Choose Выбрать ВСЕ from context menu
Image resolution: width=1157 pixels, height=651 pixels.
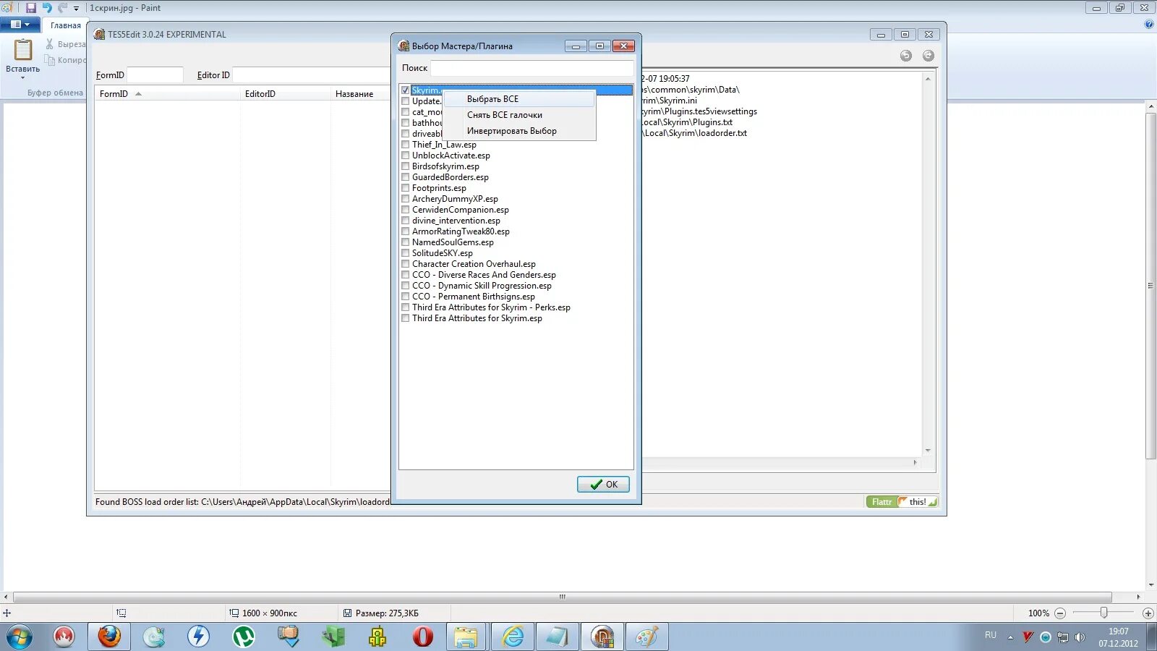tap(519, 99)
